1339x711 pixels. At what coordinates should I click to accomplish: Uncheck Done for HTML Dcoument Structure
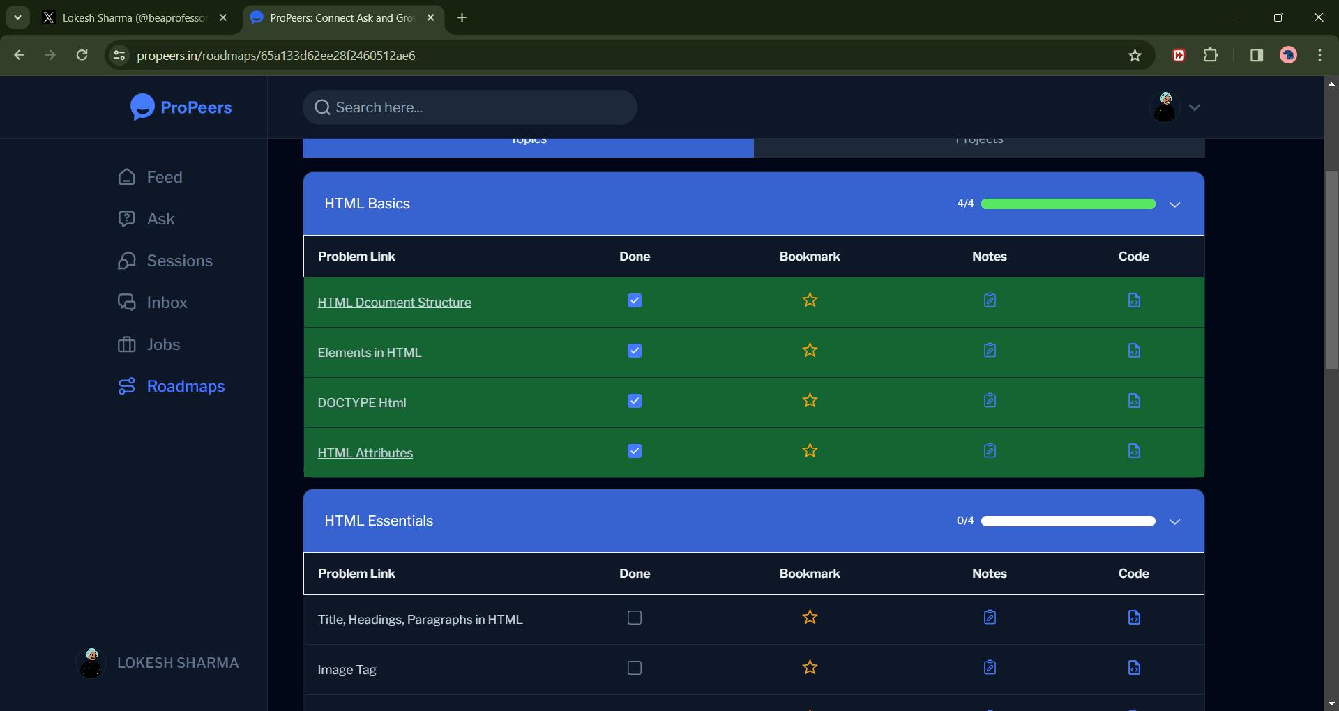click(x=635, y=300)
